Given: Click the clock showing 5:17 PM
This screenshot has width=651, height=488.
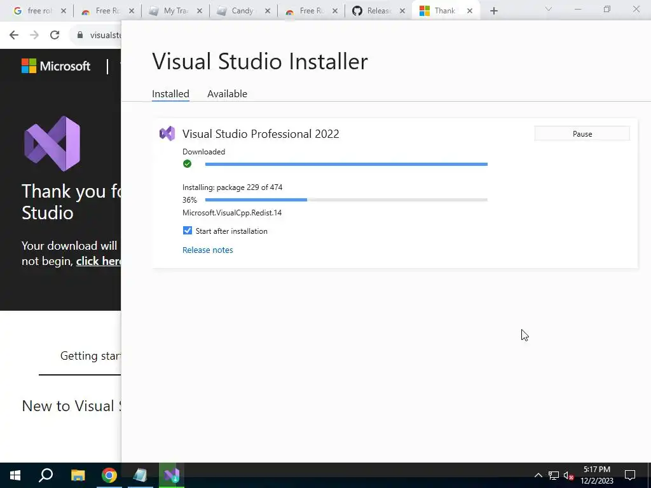Looking at the screenshot, I should pyautogui.click(x=596, y=475).
